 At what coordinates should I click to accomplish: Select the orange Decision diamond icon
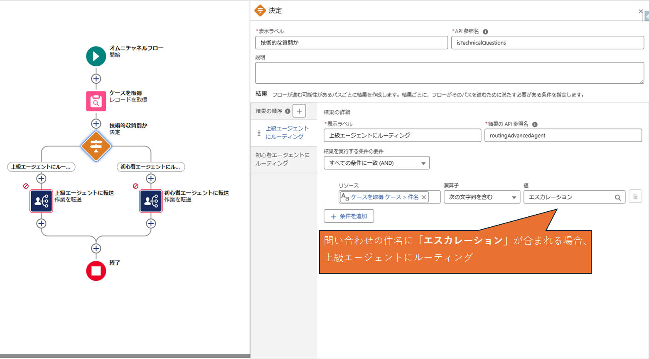tap(96, 146)
